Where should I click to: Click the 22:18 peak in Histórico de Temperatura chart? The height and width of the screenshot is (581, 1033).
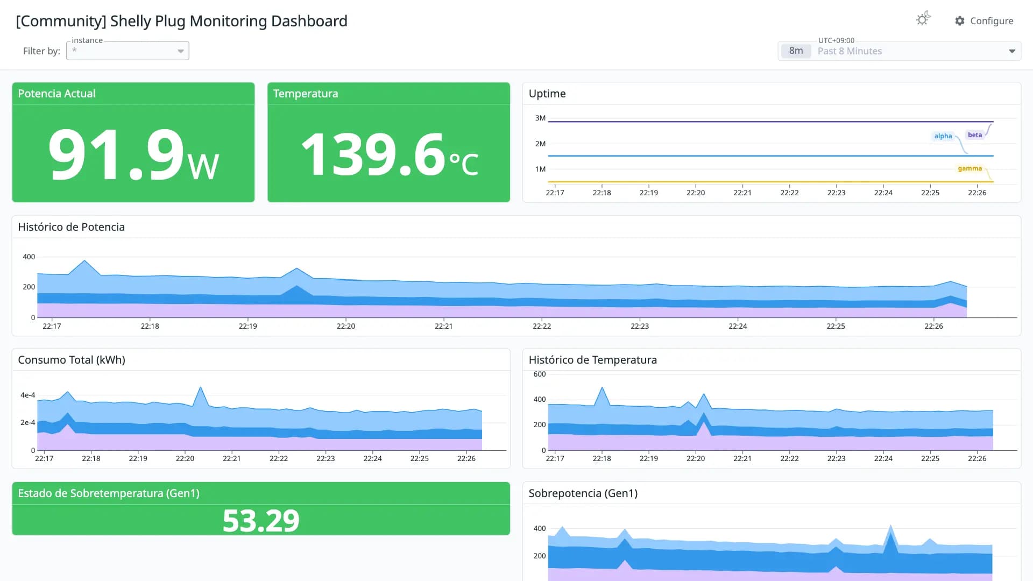click(602, 388)
